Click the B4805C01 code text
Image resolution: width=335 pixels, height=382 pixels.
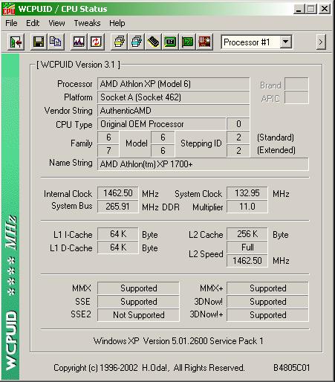pos(291,368)
